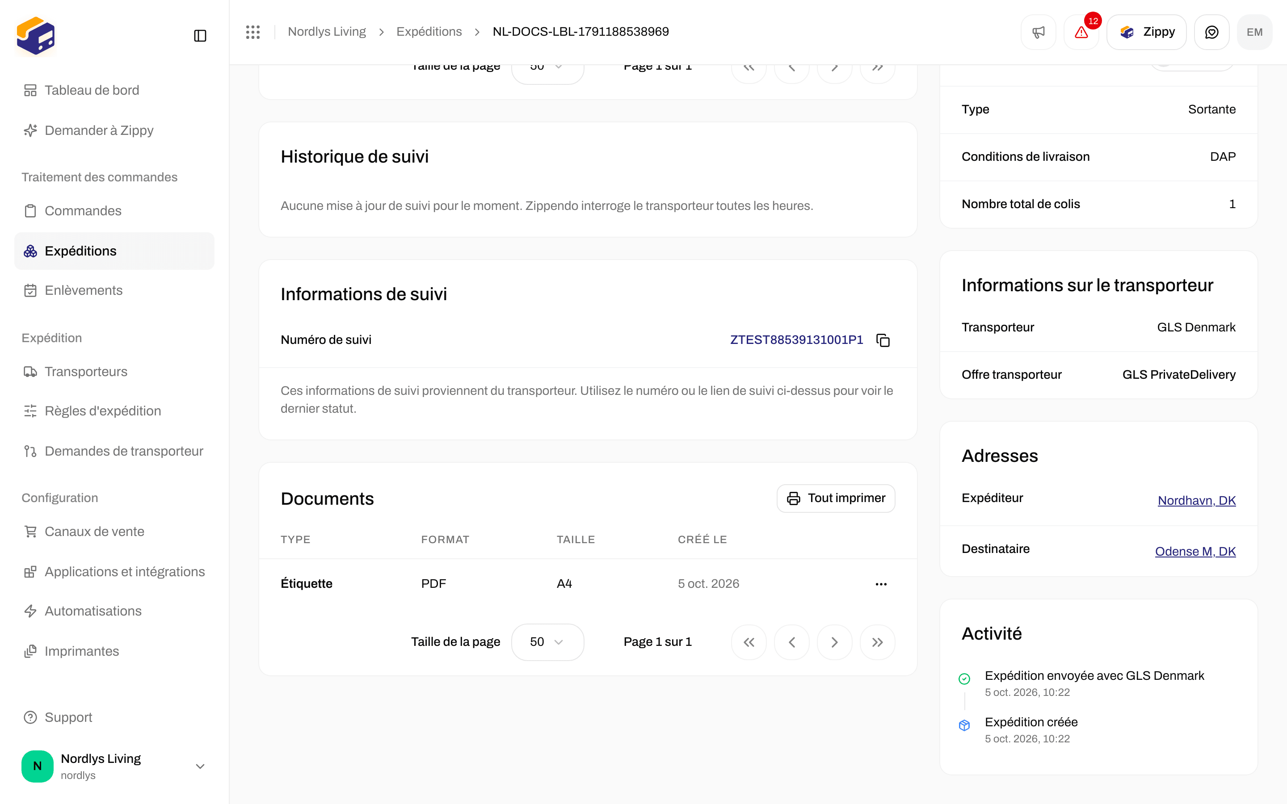Go to first page in Documents pagination
1287x804 pixels.
point(749,642)
